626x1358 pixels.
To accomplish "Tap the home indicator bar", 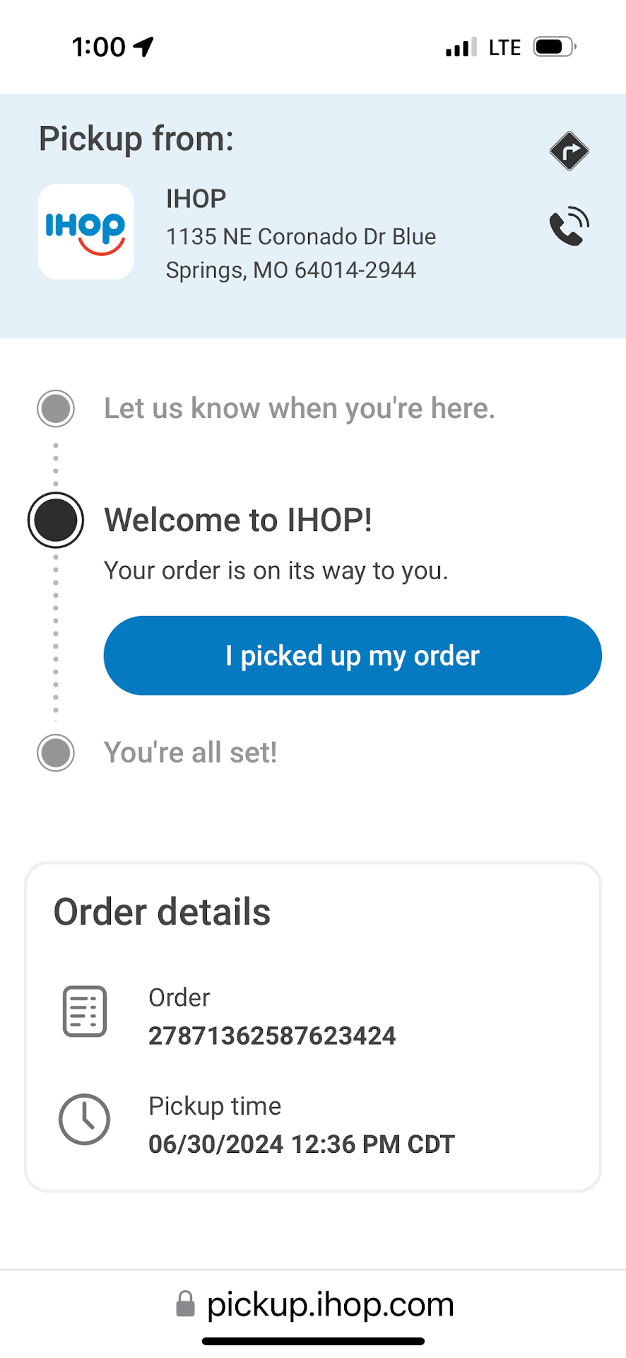I will click(313, 1341).
